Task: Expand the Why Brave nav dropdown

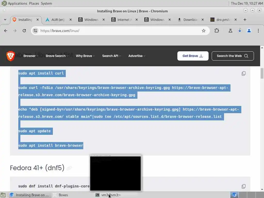Action: (85, 56)
